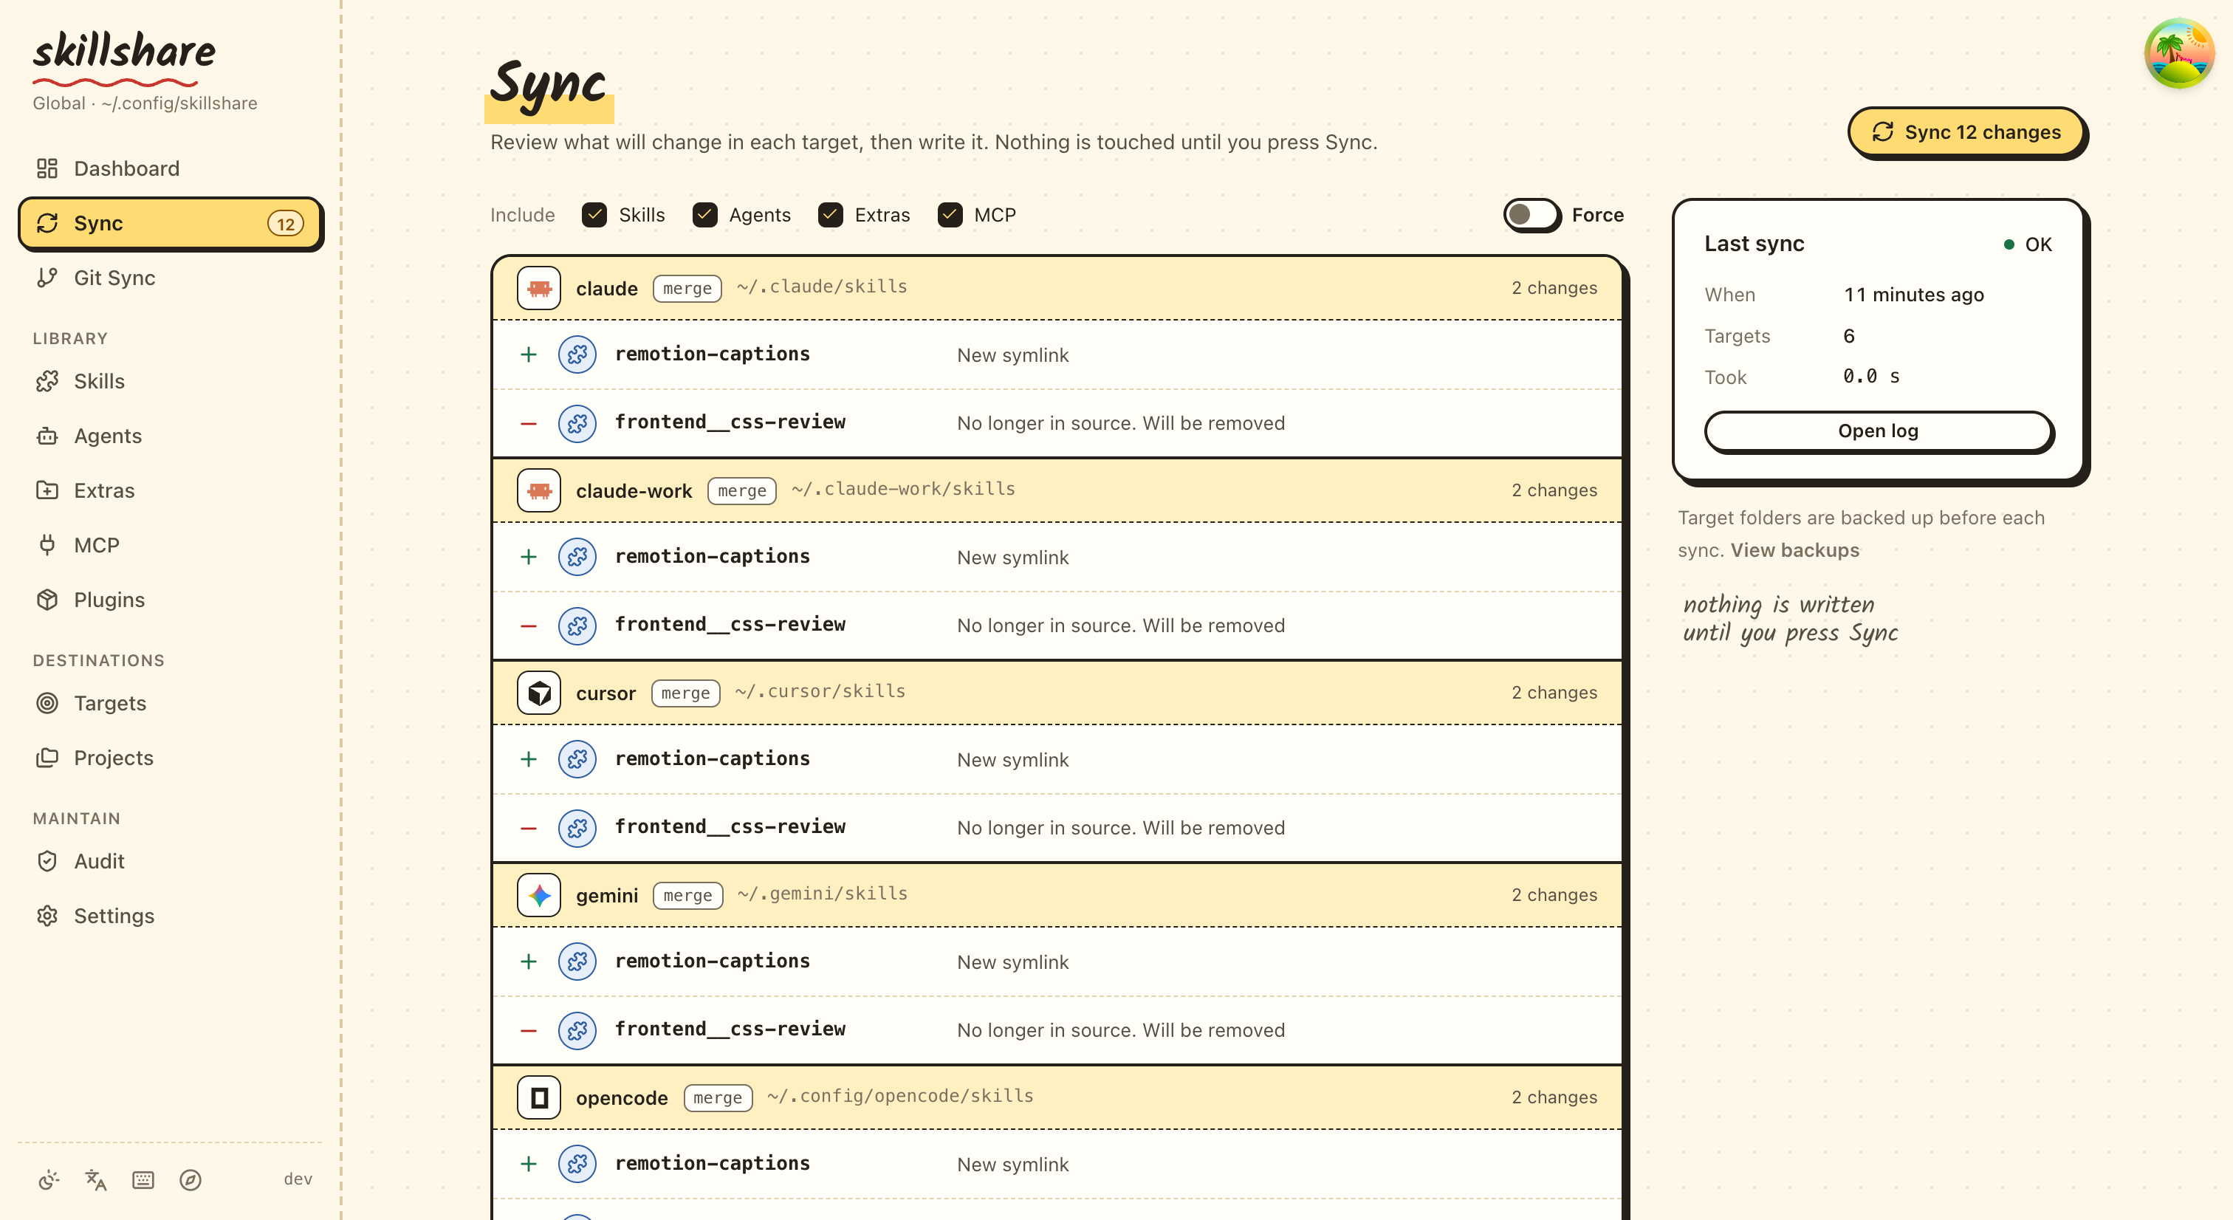Click the opencode target square icon

coord(538,1097)
